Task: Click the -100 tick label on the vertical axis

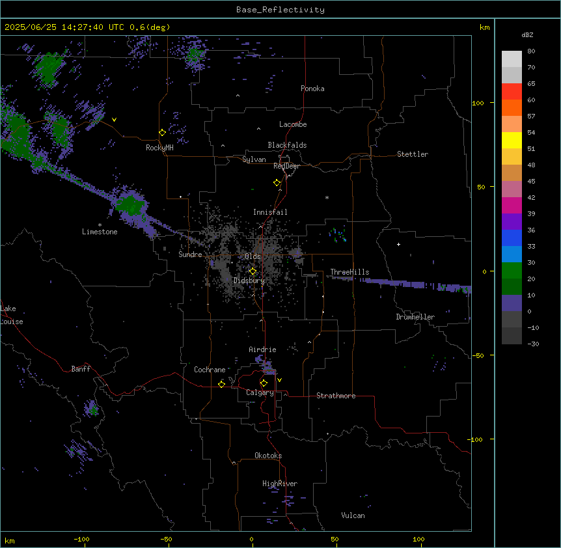Action: [x=476, y=439]
